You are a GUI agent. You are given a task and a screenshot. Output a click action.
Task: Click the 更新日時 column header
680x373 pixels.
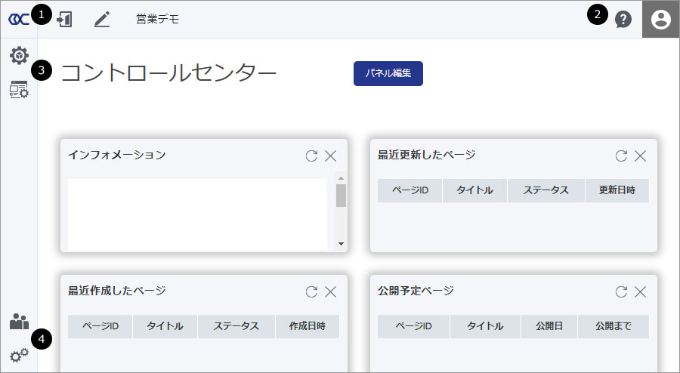click(x=617, y=190)
